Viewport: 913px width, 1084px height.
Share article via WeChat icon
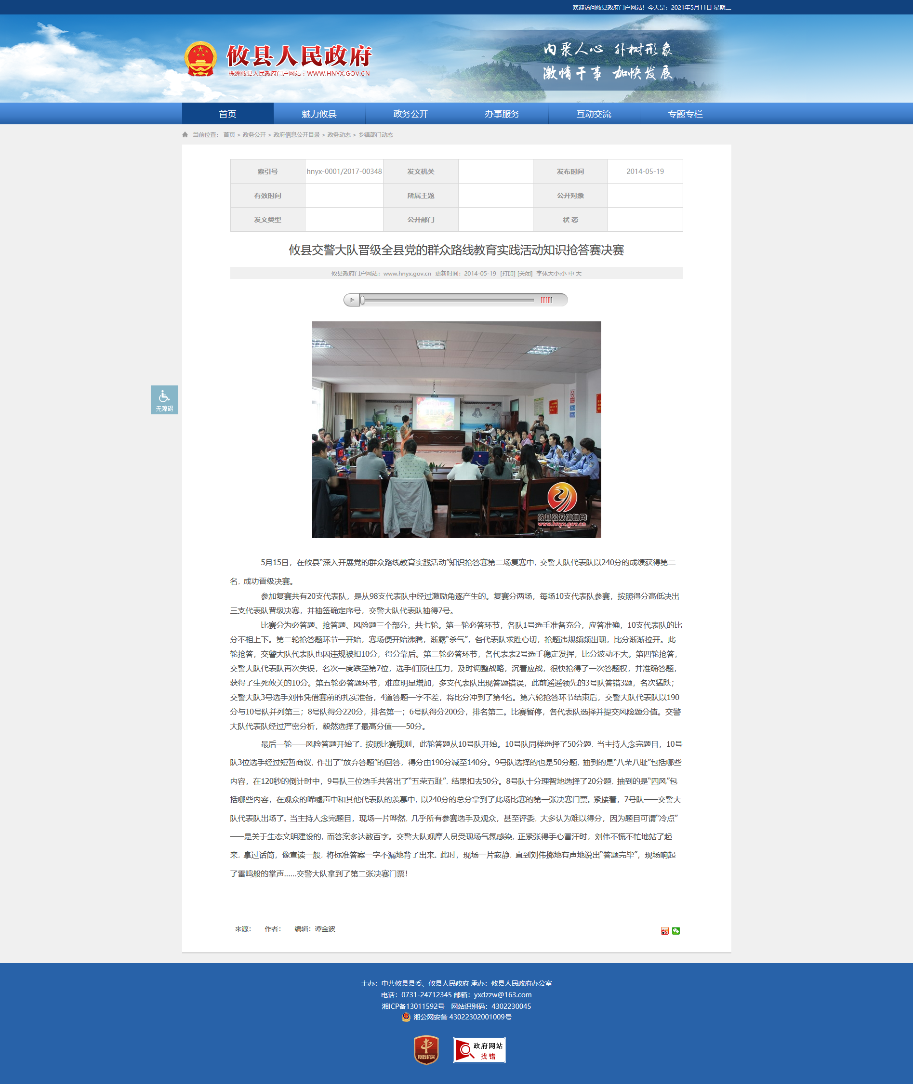point(676,931)
